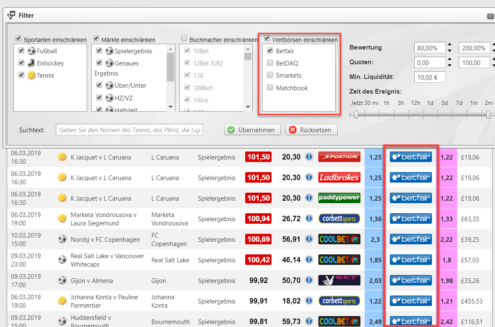This screenshot has width=495, height=327.
Task: Click the back odds 2,3 cell
Action: click(x=375, y=239)
